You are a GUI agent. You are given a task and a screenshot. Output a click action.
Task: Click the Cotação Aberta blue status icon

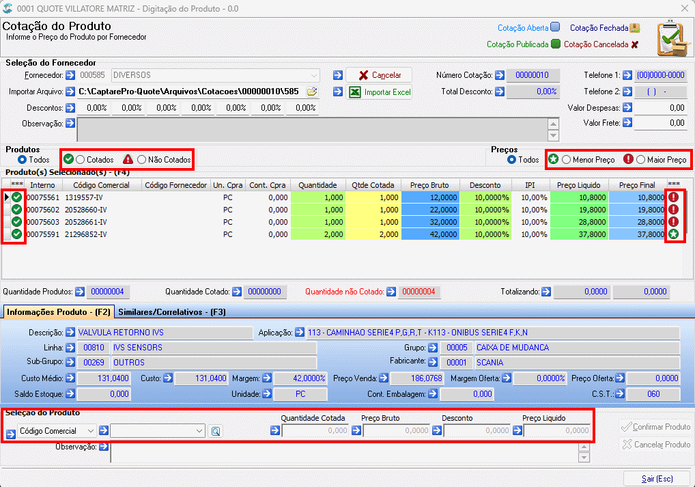[x=555, y=27]
